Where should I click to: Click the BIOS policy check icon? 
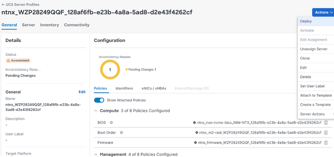click(x=194, y=123)
